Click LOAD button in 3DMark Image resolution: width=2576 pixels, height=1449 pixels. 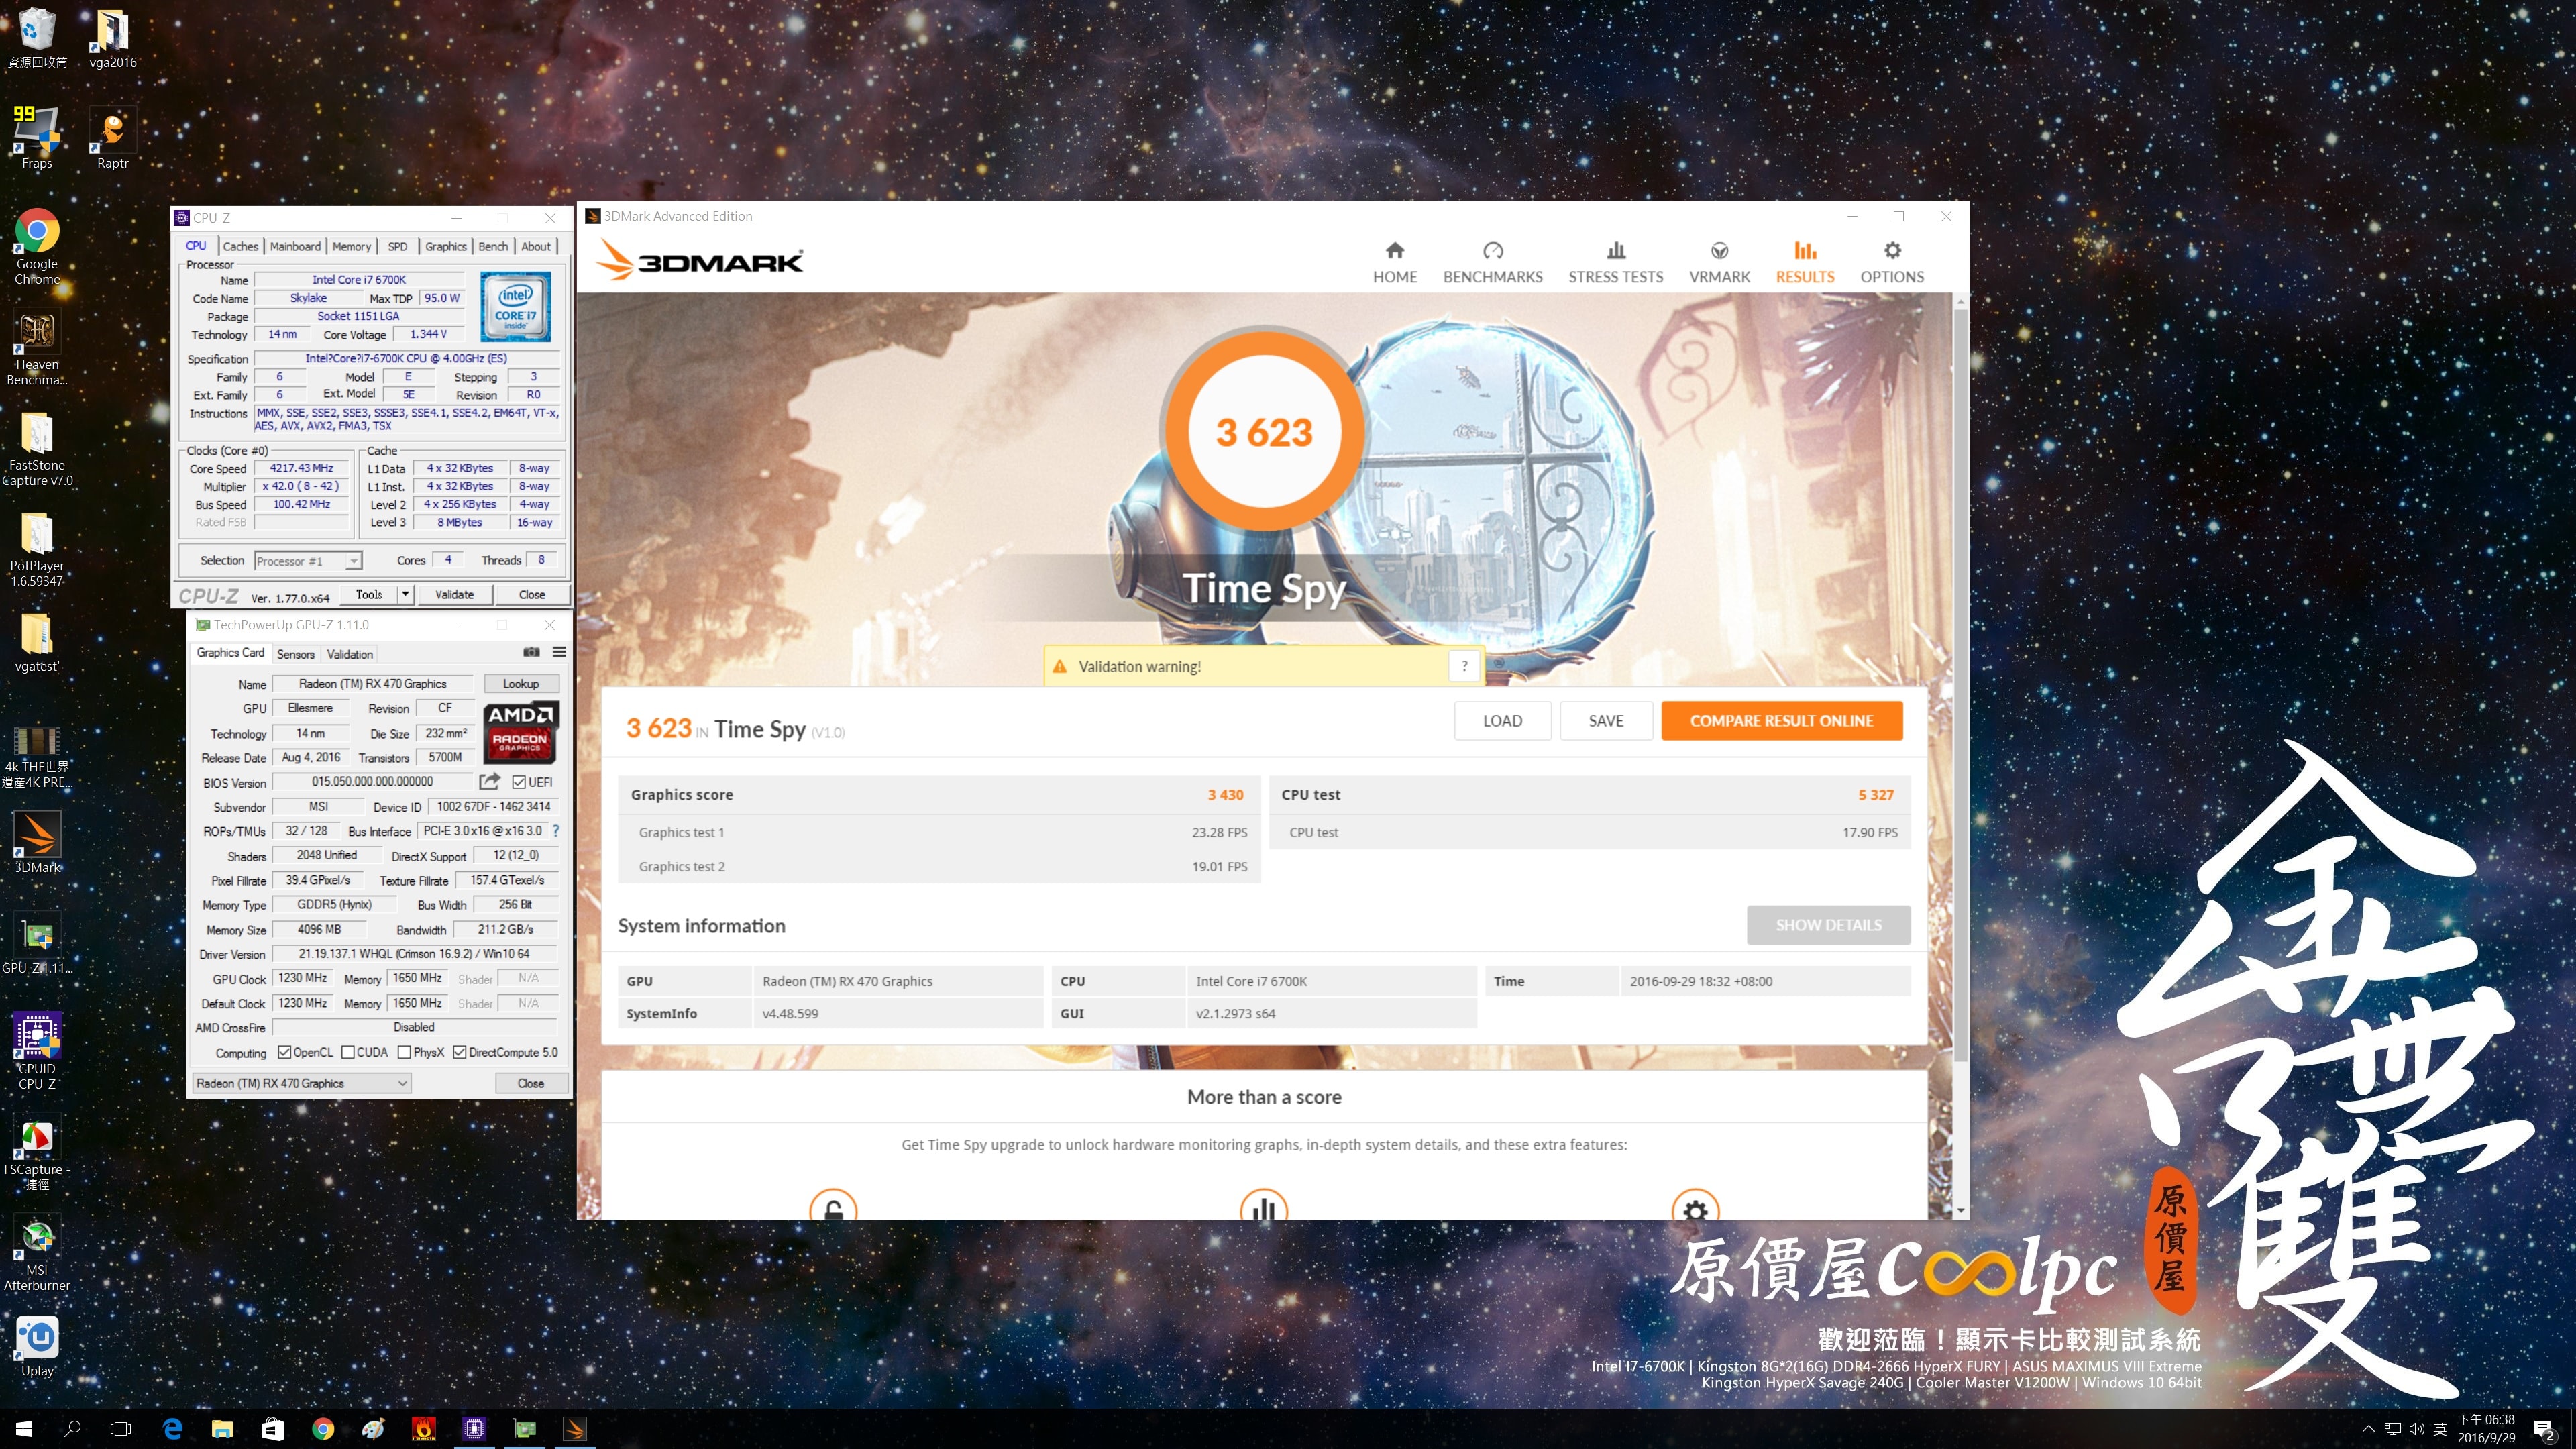[1502, 720]
